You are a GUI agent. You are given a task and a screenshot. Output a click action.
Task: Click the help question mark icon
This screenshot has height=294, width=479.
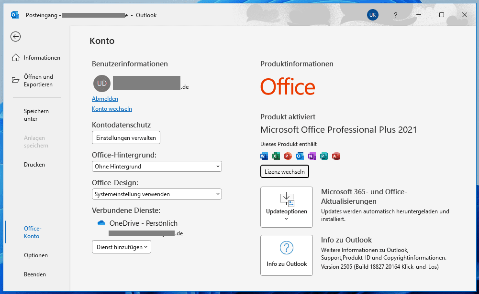tap(395, 15)
